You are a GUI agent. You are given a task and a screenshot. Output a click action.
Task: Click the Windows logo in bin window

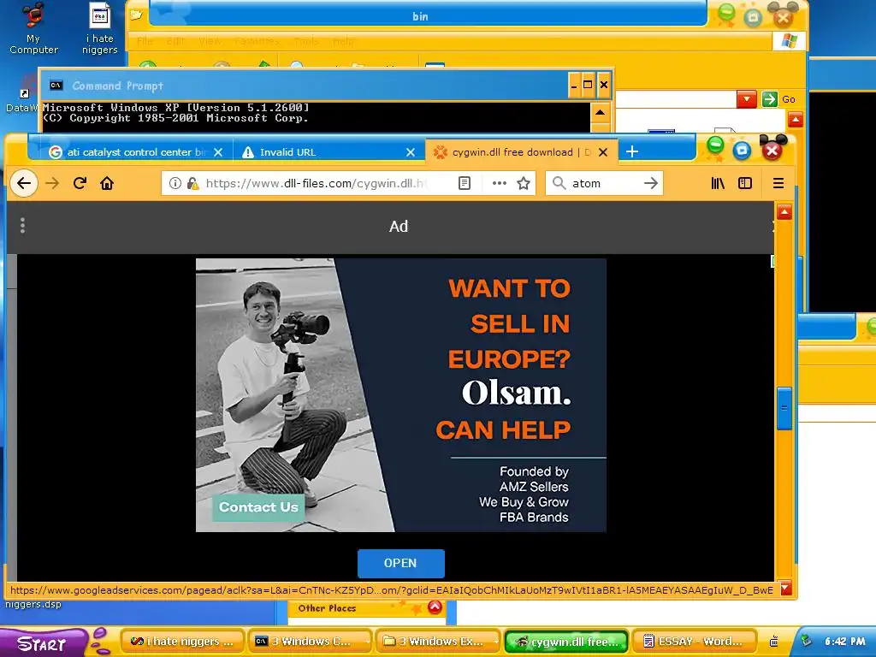pos(789,41)
